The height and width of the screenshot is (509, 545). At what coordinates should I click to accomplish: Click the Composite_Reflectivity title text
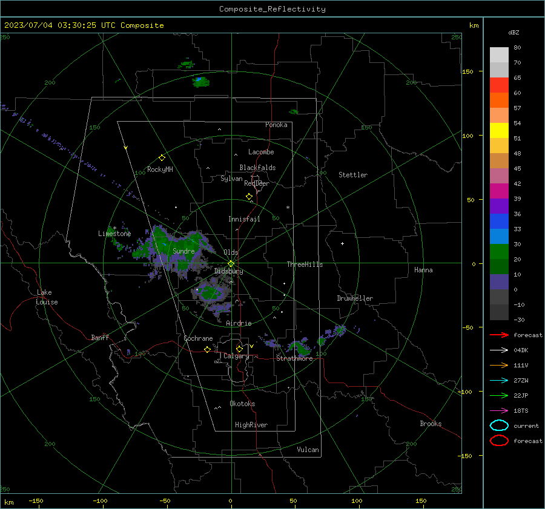pos(272,9)
